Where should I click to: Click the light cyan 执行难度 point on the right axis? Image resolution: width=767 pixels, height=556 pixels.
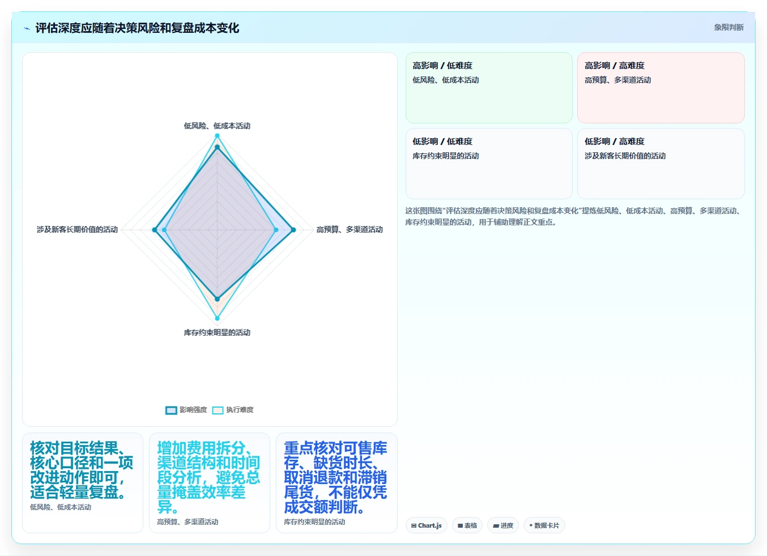coord(276,230)
